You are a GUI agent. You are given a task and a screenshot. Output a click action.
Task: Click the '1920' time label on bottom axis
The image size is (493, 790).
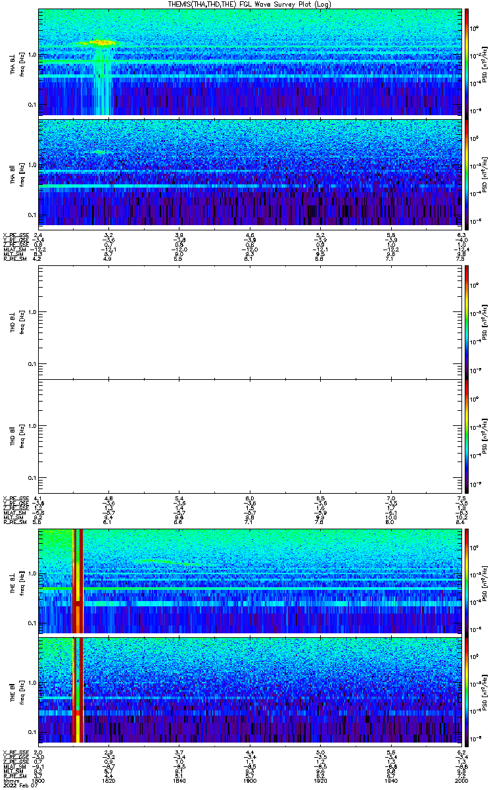click(x=321, y=781)
